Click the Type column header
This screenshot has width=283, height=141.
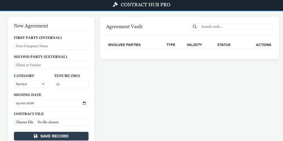click(x=171, y=45)
